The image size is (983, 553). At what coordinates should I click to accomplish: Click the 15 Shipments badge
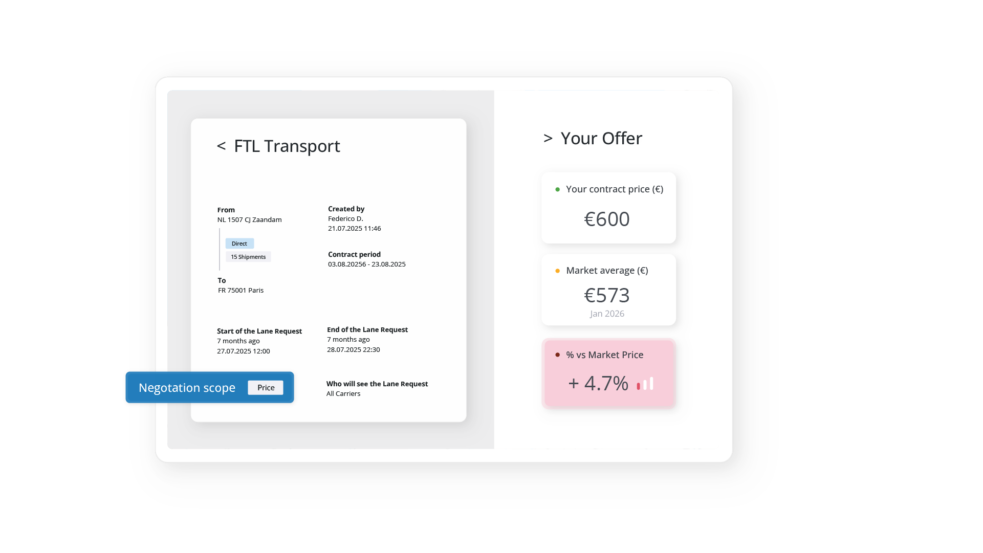248,257
